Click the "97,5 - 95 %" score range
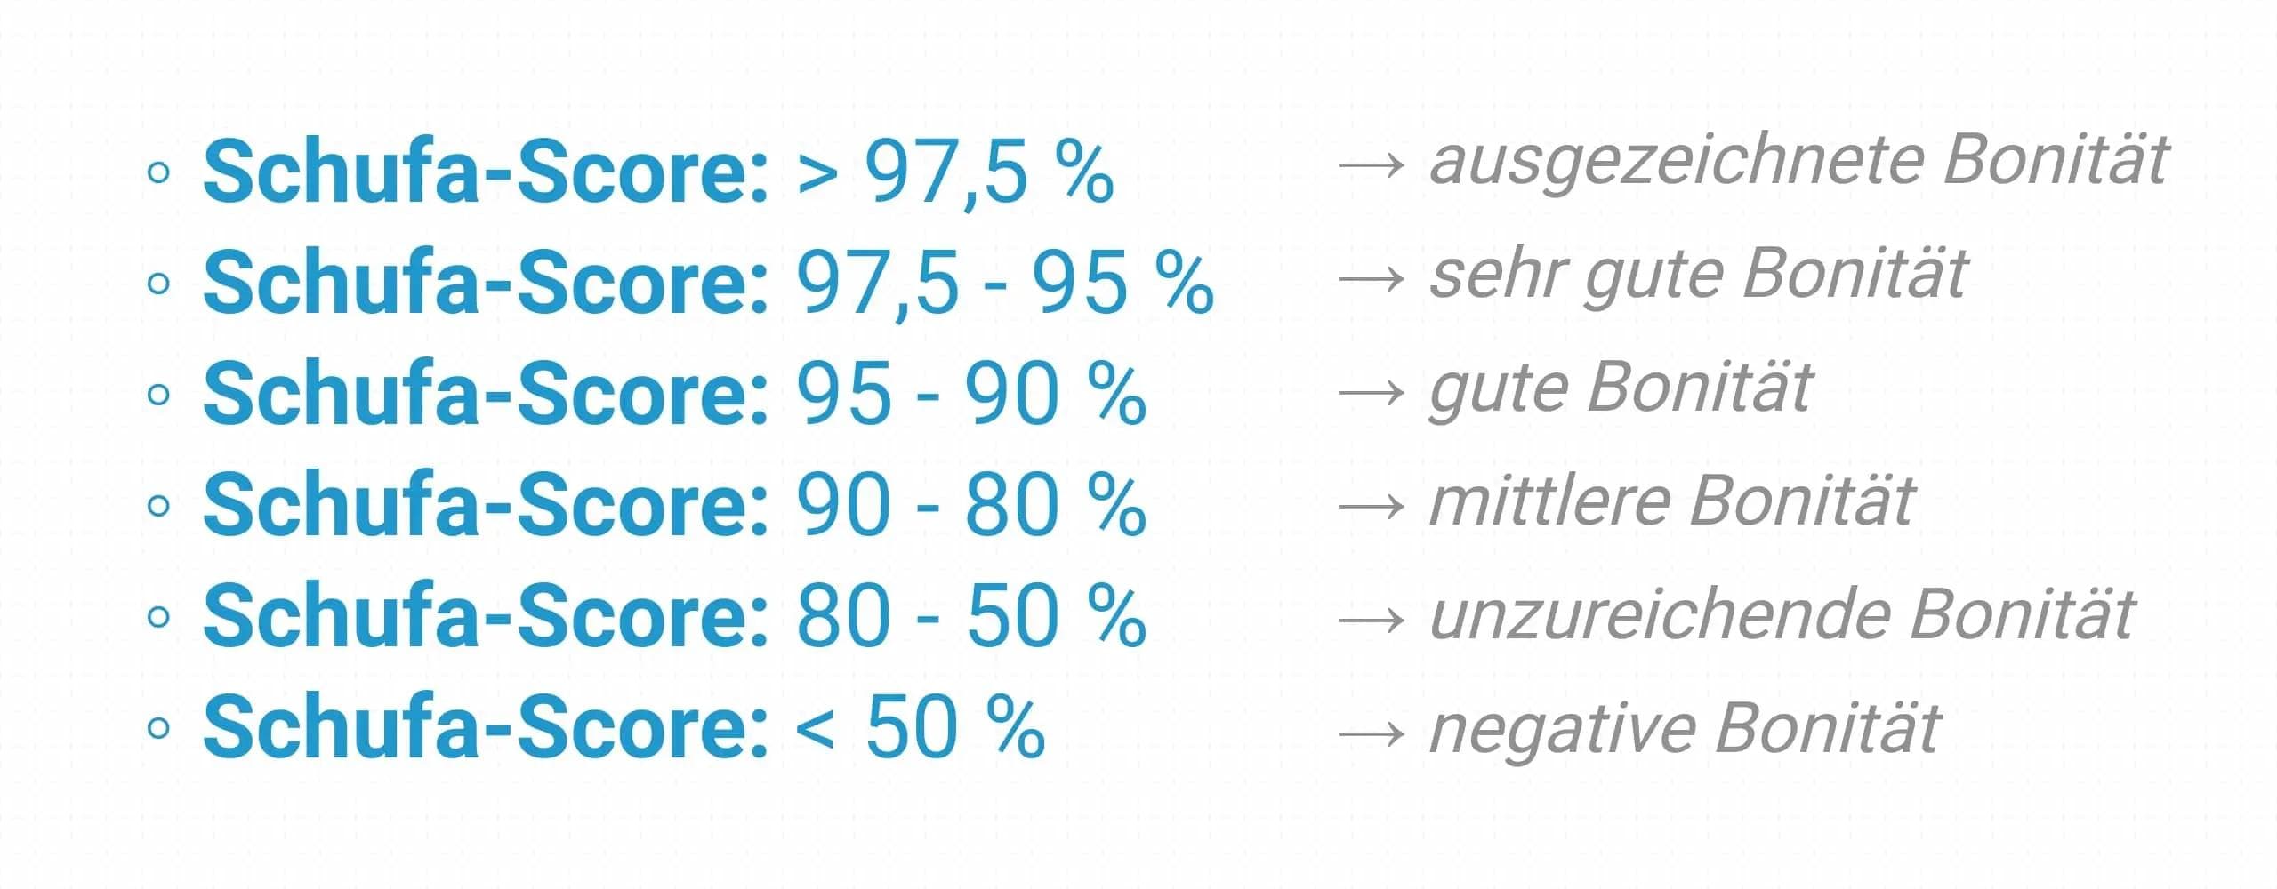This screenshot has width=2277, height=889. pyautogui.click(x=1004, y=284)
